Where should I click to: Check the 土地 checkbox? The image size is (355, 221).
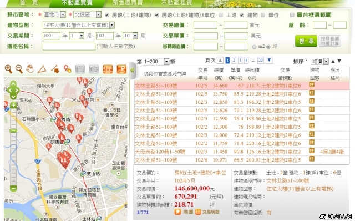click(221, 15)
